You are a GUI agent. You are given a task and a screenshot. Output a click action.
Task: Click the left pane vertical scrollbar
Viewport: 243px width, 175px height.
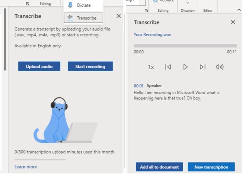click(x=5, y=39)
